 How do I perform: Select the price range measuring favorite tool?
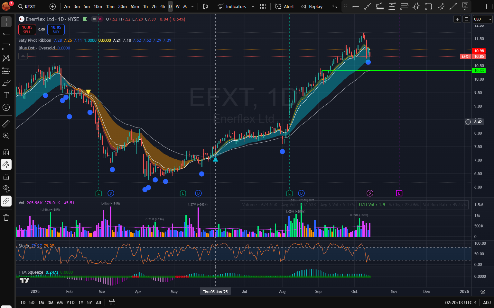(x=392, y=6)
